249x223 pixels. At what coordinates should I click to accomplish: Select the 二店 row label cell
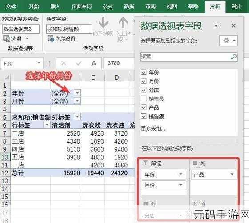pos(31,133)
